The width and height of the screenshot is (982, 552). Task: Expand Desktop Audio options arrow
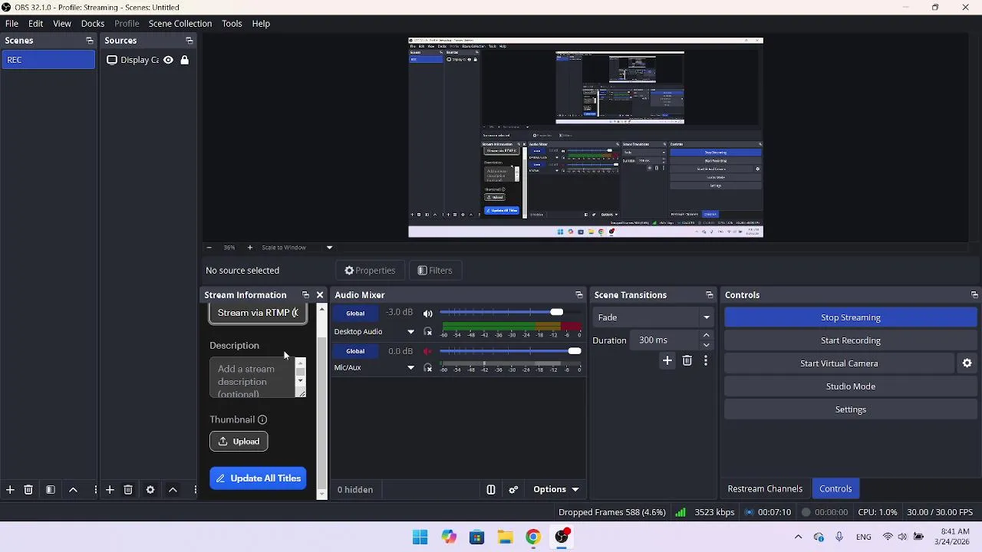click(x=410, y=332)
